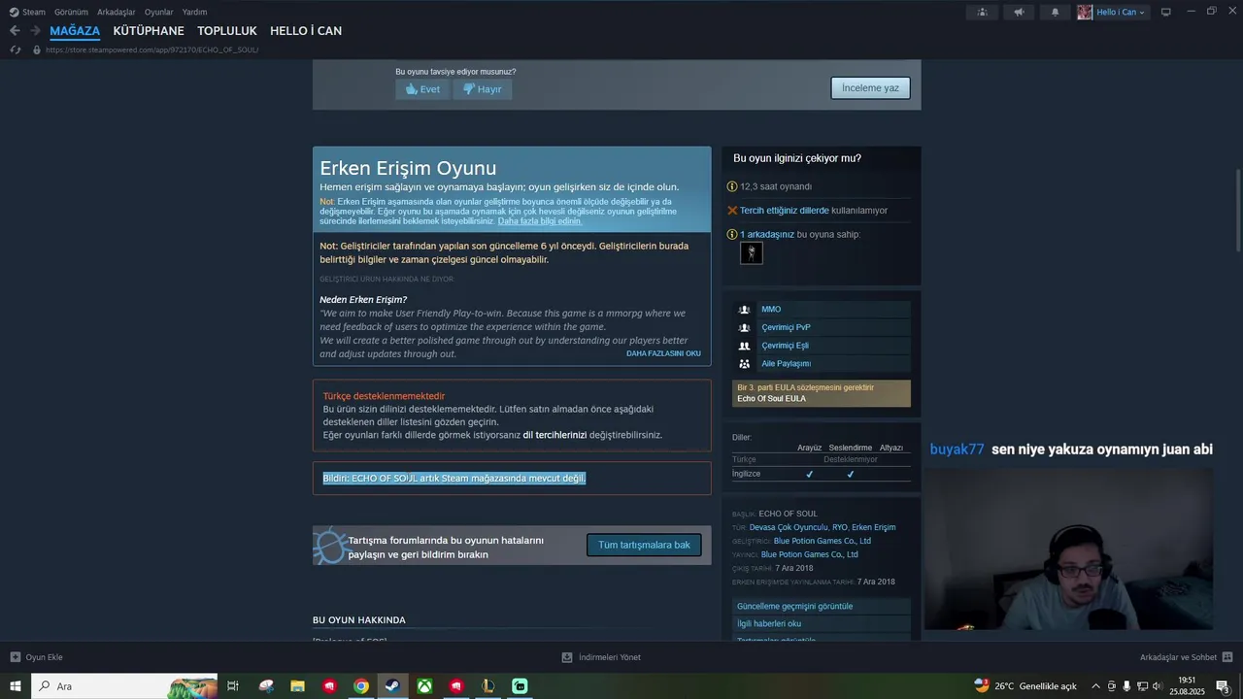Recommend the game with Evet thumbs up

pos(422,89)
